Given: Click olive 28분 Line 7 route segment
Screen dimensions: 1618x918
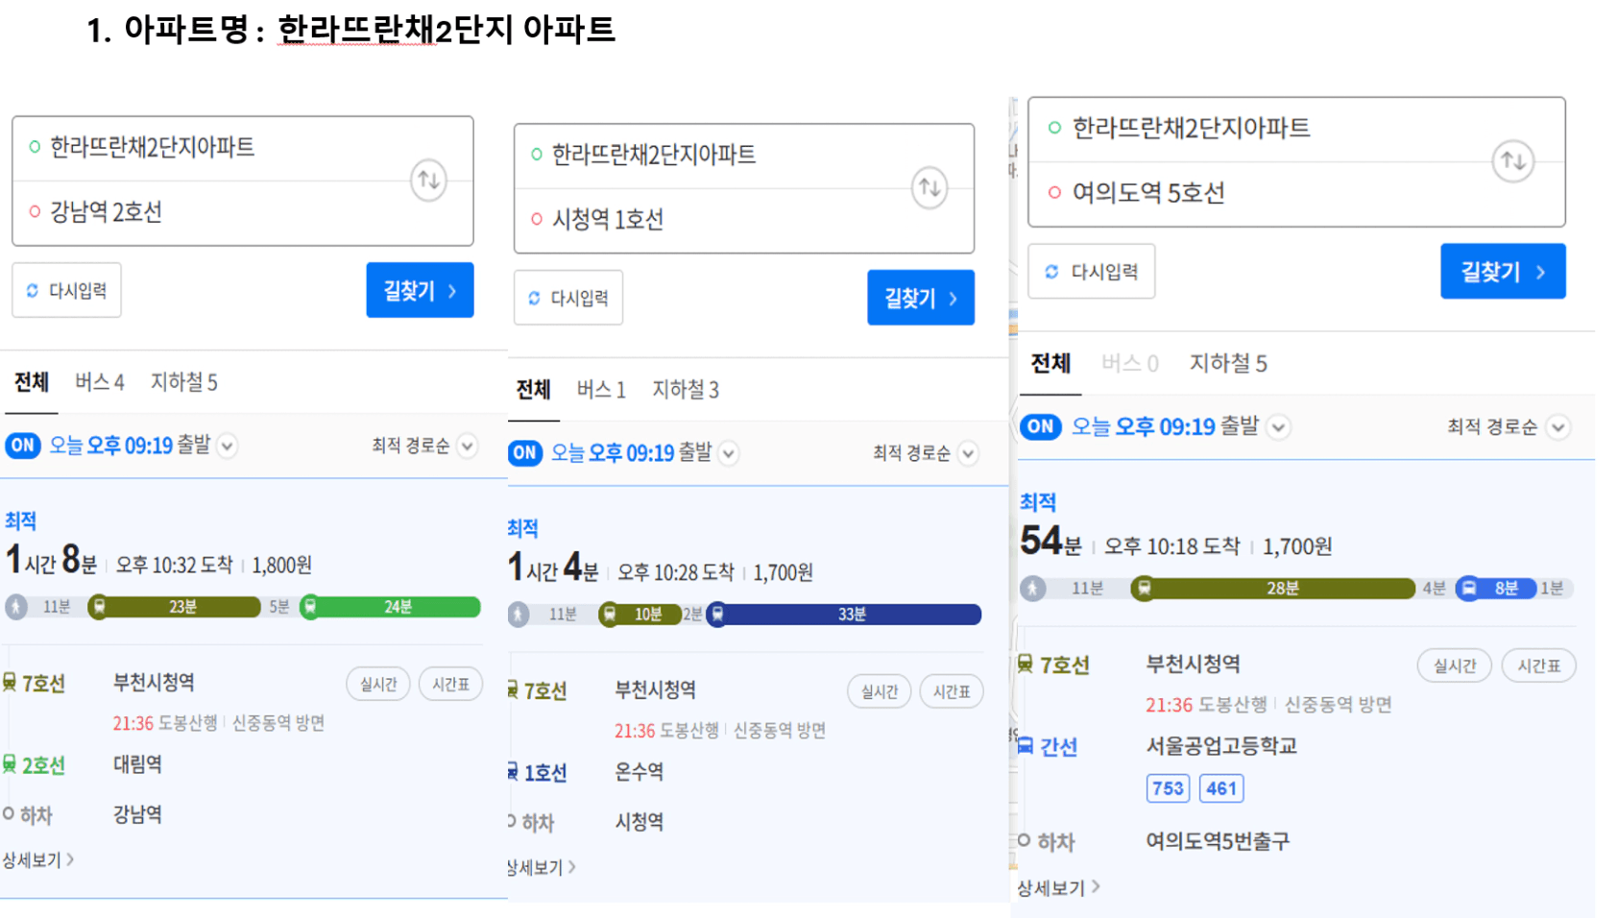Looking at the screenshot, I should (x=1274, y=588).
